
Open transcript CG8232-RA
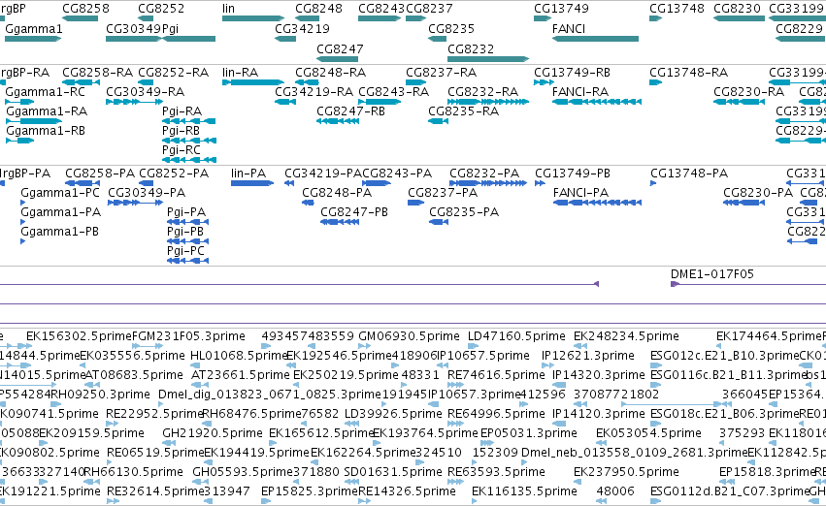point(483,92)
